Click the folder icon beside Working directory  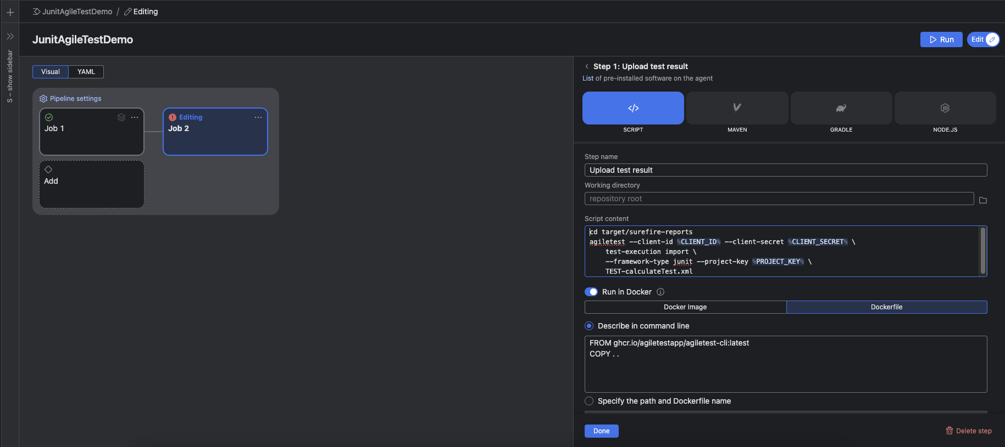(x=983, y=200)
